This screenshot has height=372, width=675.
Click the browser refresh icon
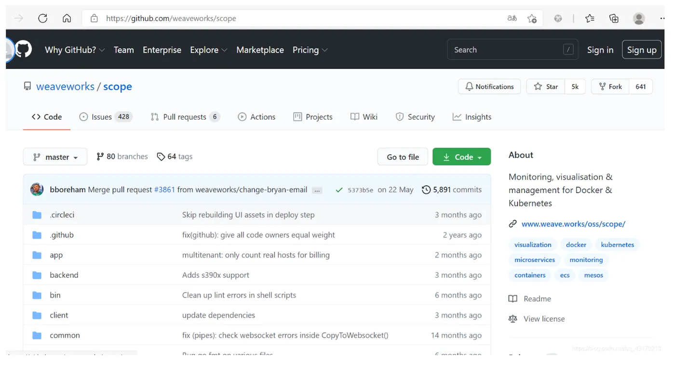43,18
